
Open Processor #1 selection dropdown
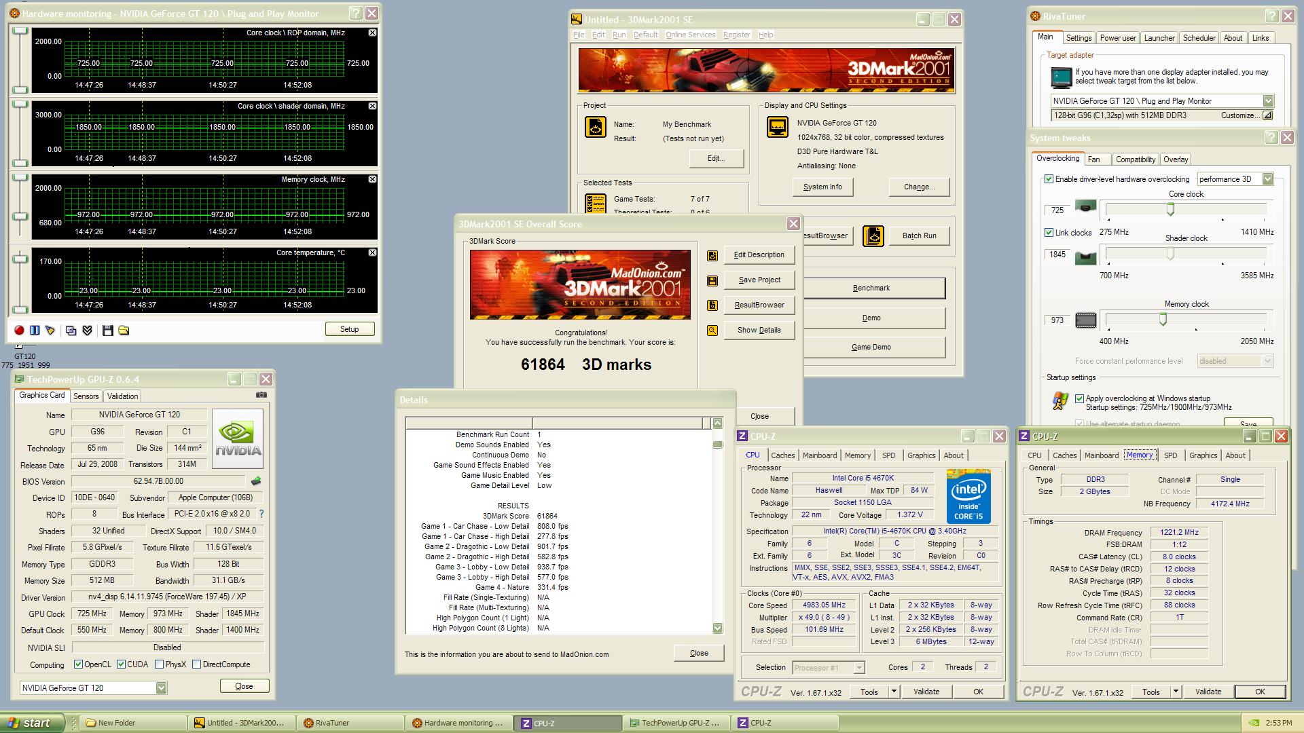click(x=858, y=668)
